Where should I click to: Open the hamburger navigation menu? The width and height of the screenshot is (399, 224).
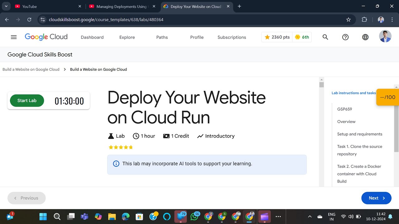tap(14, 37)
